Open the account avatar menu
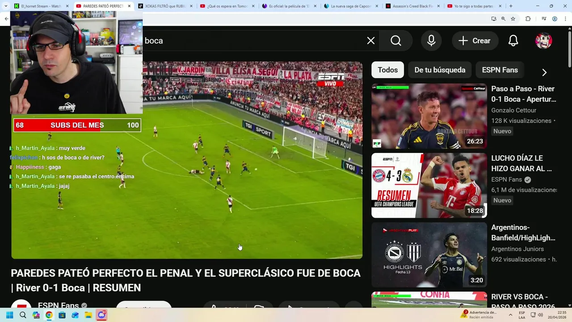The image size is (572, 322). point(544,41)
